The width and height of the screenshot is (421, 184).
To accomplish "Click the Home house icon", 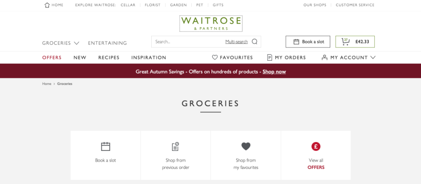I will (47, 5).
